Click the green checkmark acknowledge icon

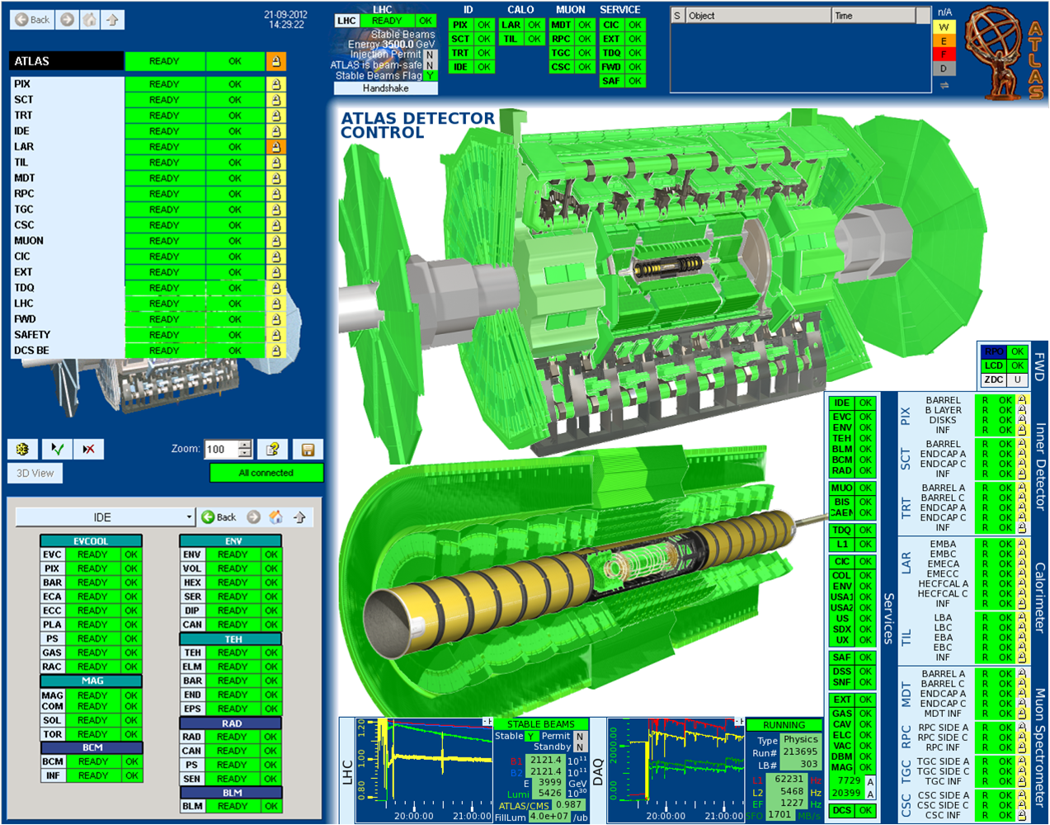56,449
